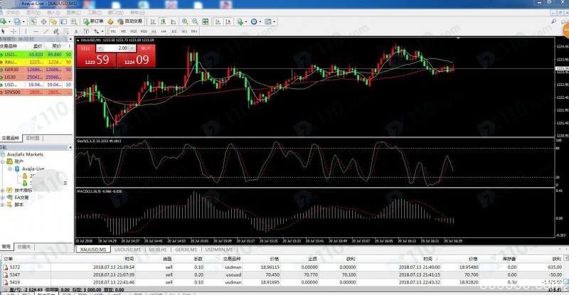Switch to the H1 timeframe
This screenshot has height=295, width=569.
(x=154, y=31)
